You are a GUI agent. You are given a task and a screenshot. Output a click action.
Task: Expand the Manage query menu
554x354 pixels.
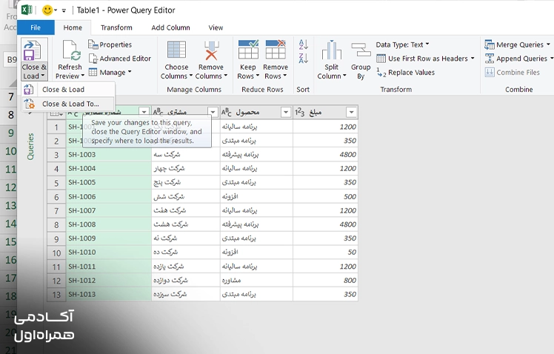coord(110,72)
